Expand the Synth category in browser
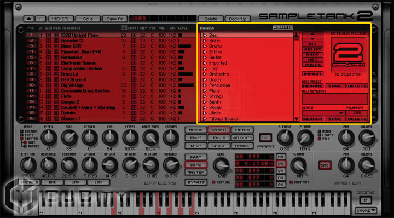 (205, 102)
